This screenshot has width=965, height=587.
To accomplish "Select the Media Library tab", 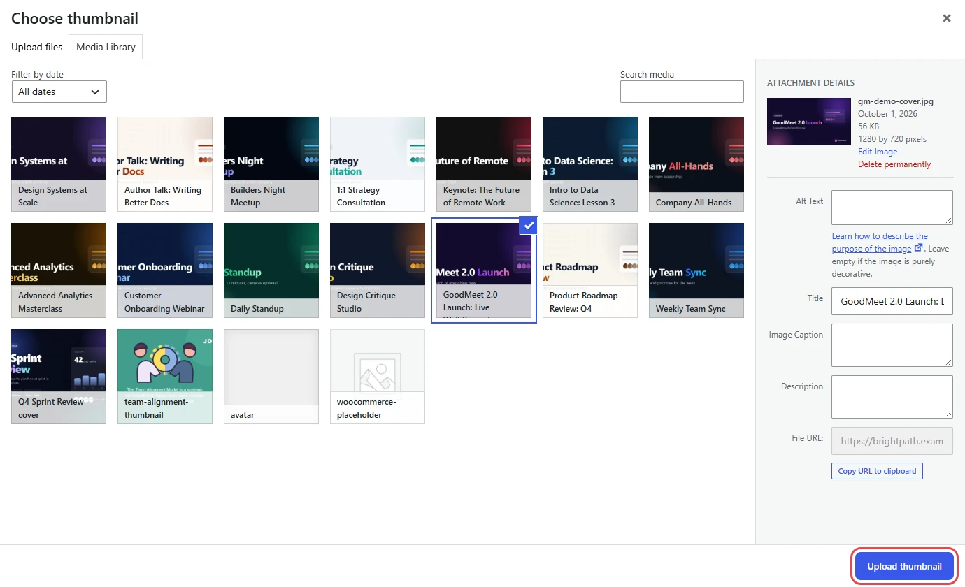I will click(106, 47).
